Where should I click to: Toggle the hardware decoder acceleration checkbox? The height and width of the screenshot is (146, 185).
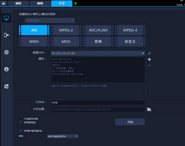click(x=21, y=131)
